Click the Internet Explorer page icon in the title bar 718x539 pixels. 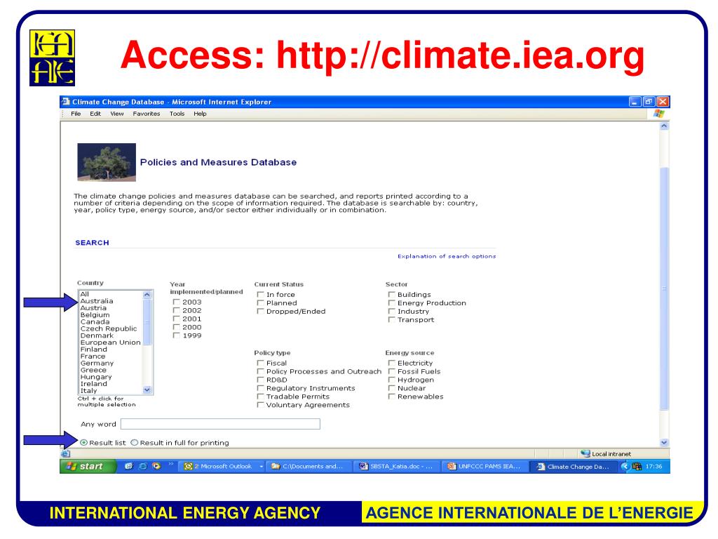point(66,101)
